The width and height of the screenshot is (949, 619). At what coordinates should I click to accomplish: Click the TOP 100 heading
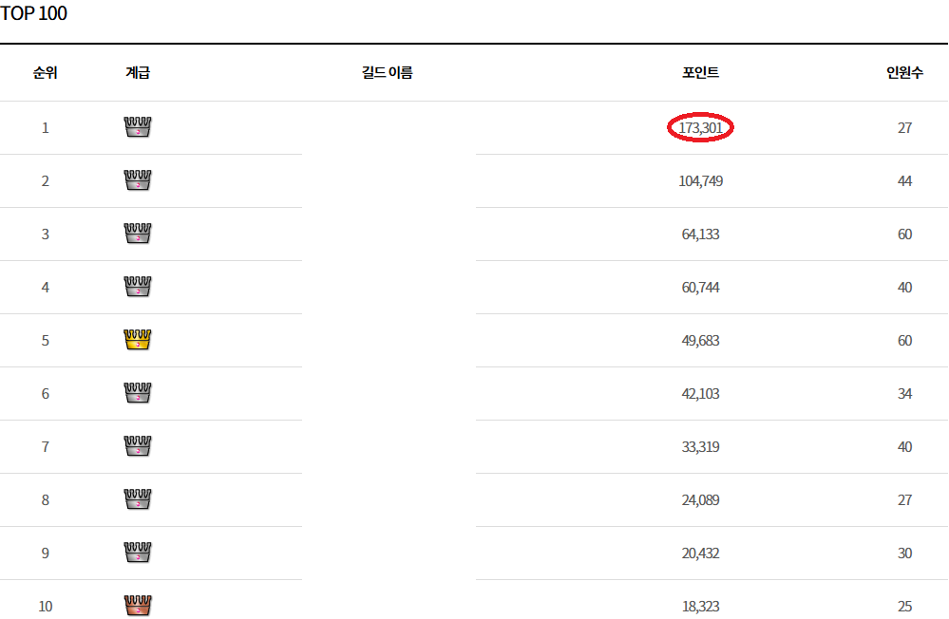coord(34,14)
